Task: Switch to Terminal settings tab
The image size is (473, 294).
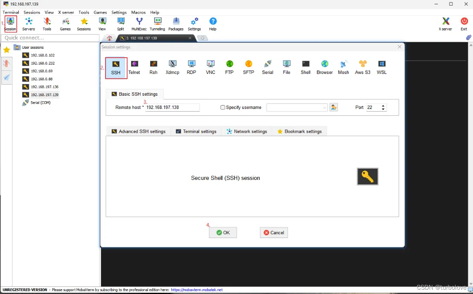Action: pos(196,132)
